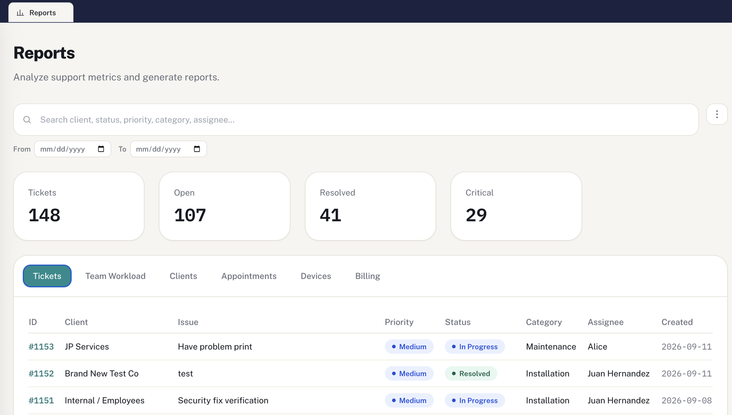
Task: Focus the search client, status, priority field
Action: pos(356,120)
